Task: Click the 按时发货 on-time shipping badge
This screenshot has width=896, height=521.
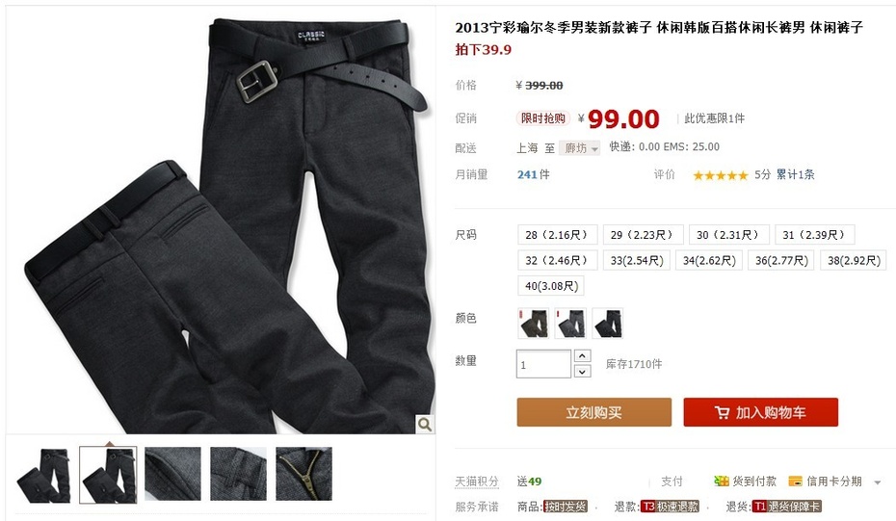Action: tap(565, 507)
